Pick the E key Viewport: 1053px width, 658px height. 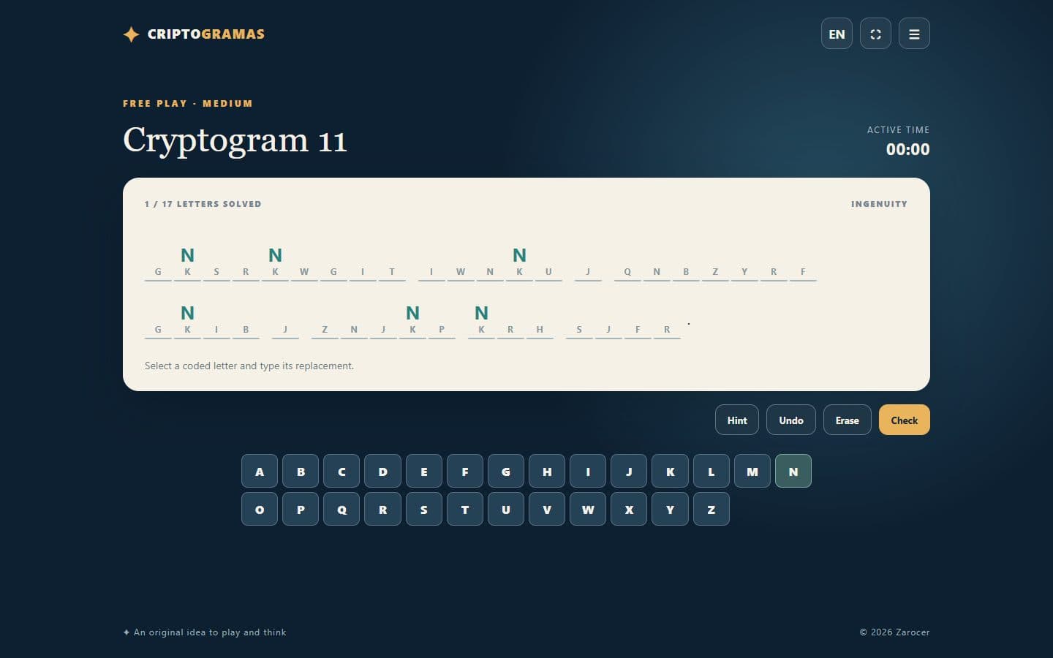tap(423, 472)
